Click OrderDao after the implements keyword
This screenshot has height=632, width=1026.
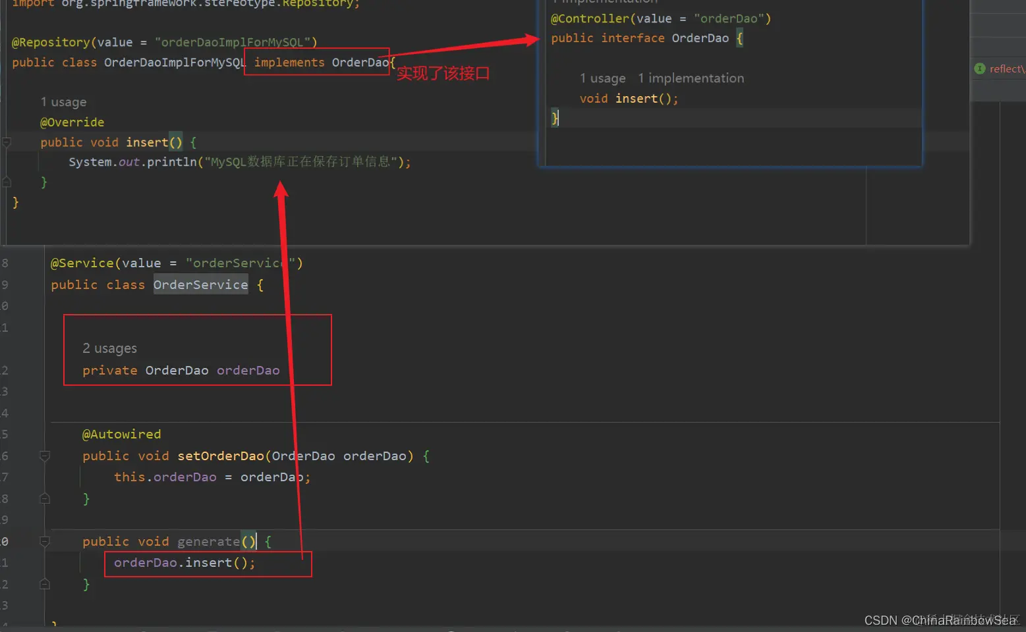tap(360, 63)
